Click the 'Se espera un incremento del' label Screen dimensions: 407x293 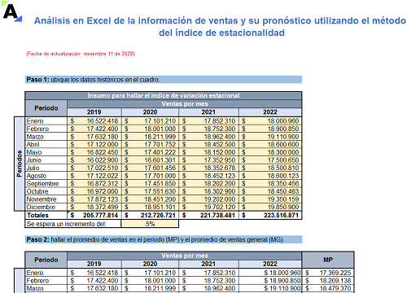point(66,224)
